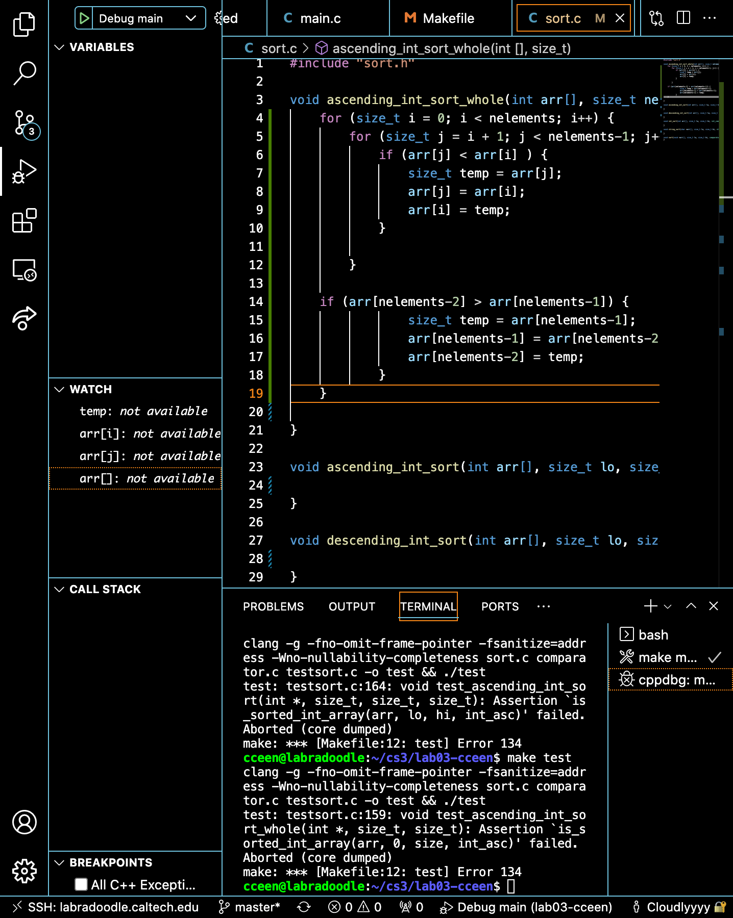This screenshot has height=918, width=733.
Task: Click the split editor icon
Action: pos(683,18)
